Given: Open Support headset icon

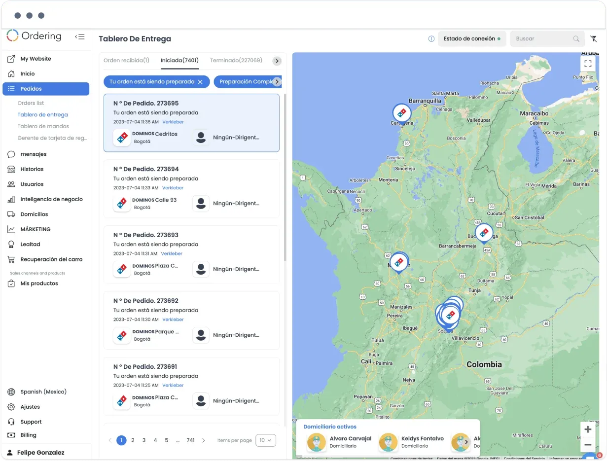Looking at the screenshot, I should tap(11, 422).
